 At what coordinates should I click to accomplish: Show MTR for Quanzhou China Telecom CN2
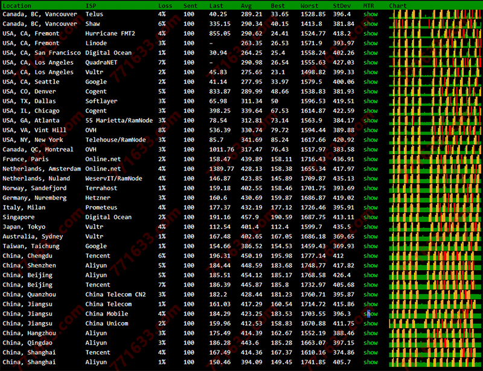[370, 294]
